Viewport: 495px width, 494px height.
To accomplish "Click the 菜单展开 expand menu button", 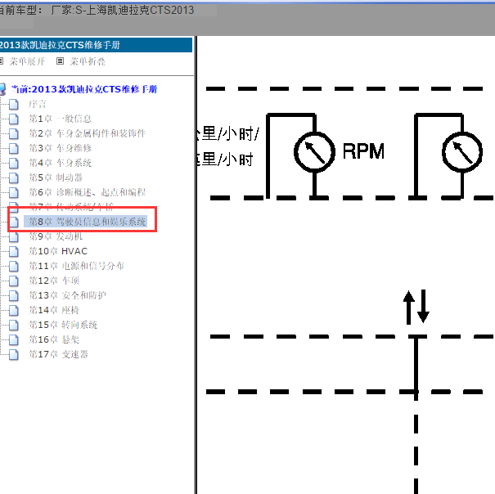I will (27, 61).
